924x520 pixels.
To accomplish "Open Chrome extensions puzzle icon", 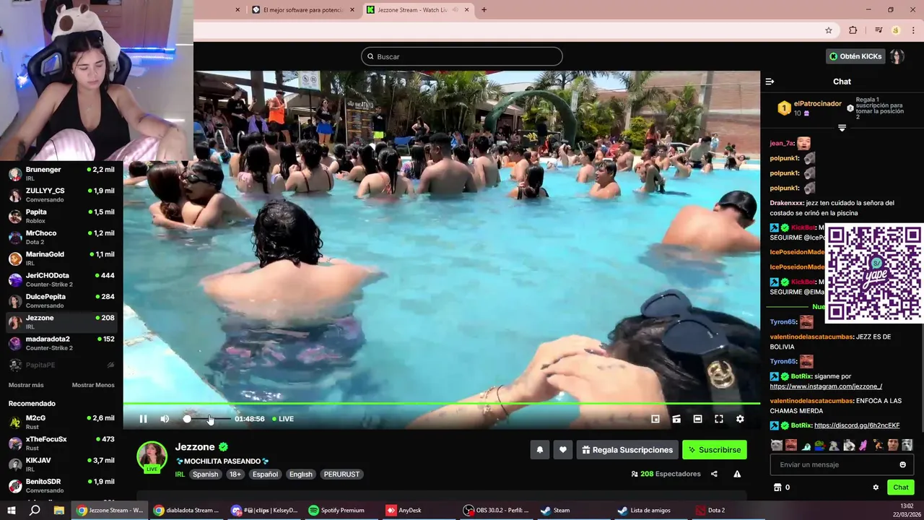I will click(x=853, y=30).
